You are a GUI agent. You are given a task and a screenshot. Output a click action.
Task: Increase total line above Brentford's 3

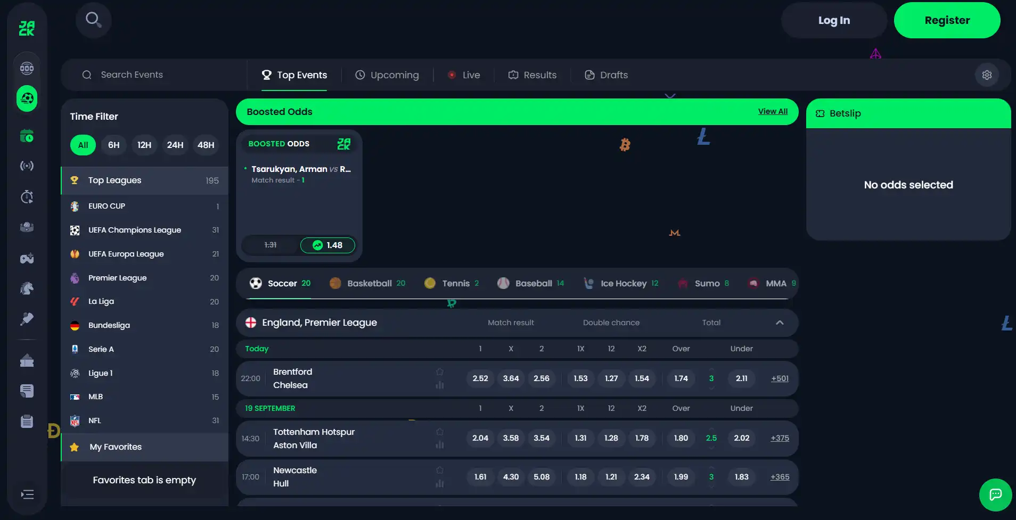[711, 369]
